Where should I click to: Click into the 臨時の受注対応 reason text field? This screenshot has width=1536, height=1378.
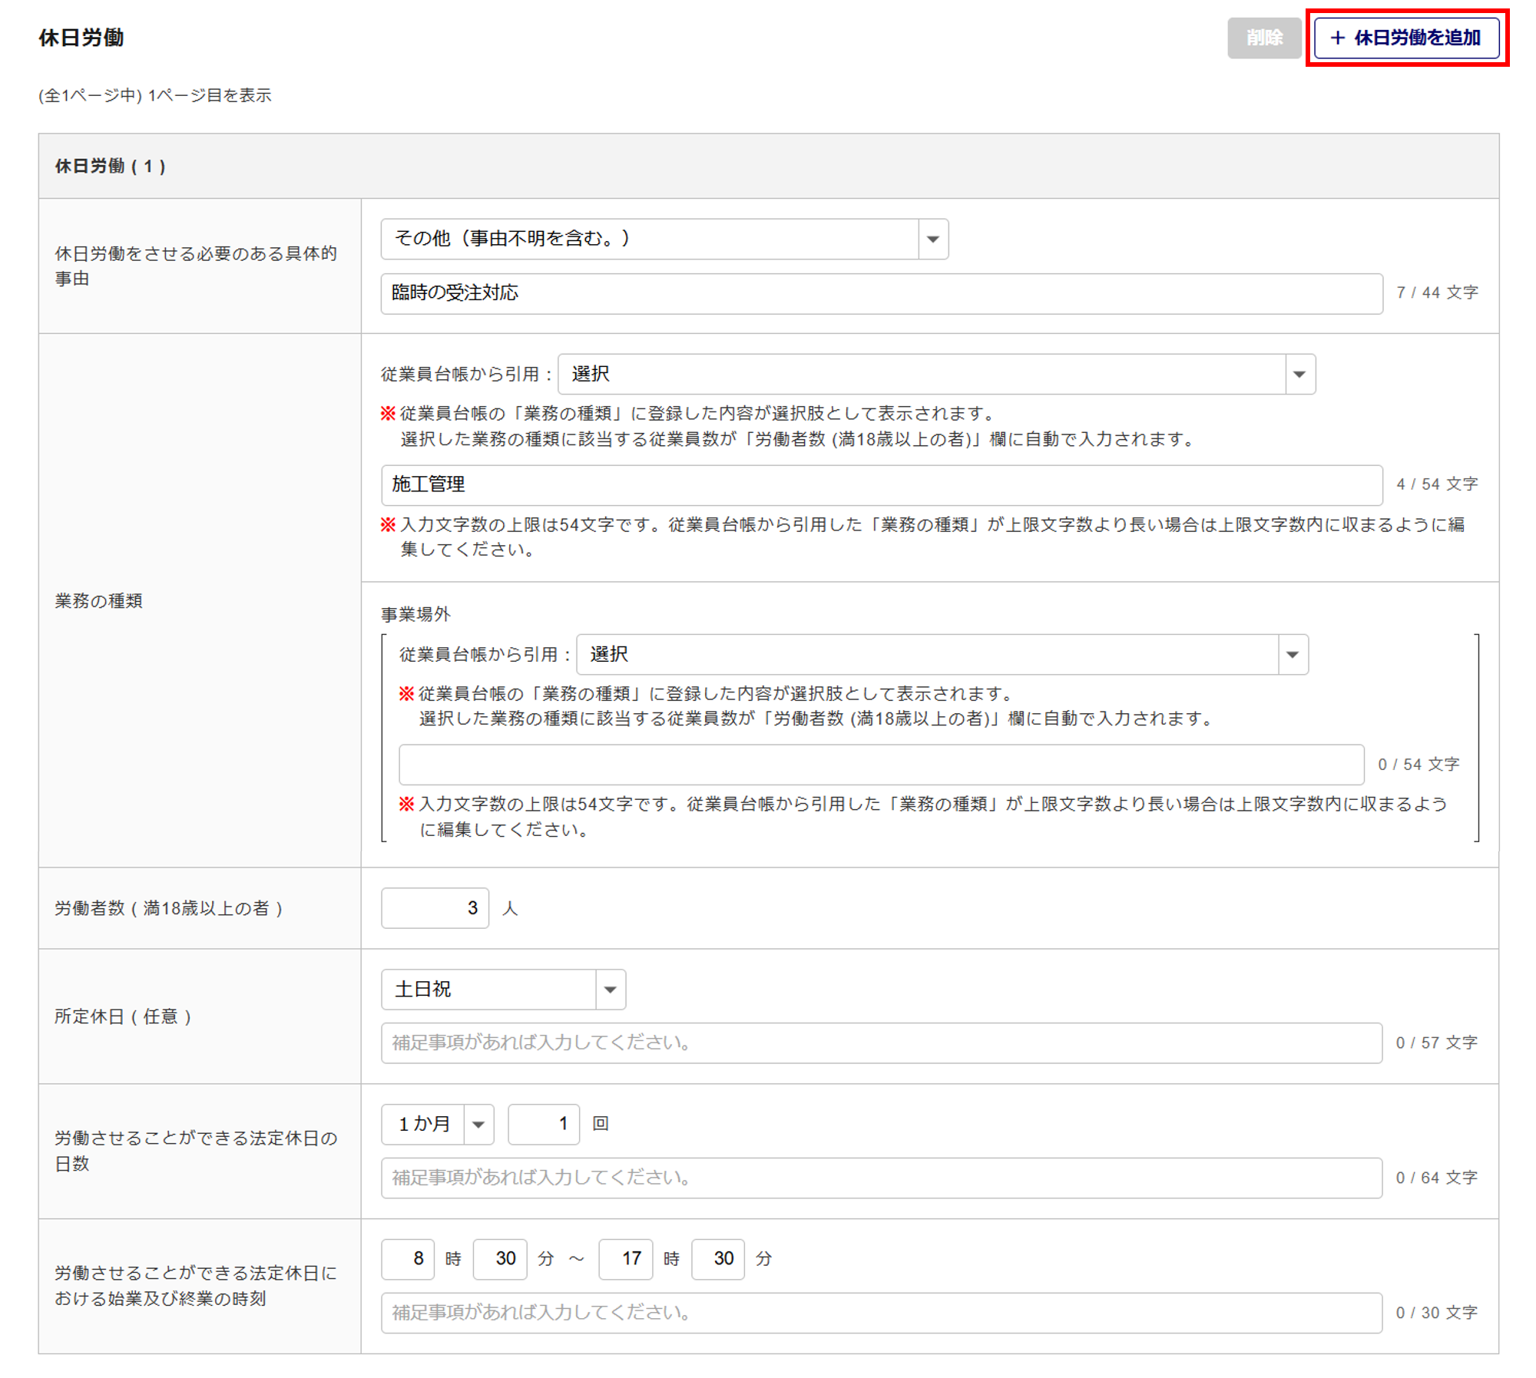[881, 293]
